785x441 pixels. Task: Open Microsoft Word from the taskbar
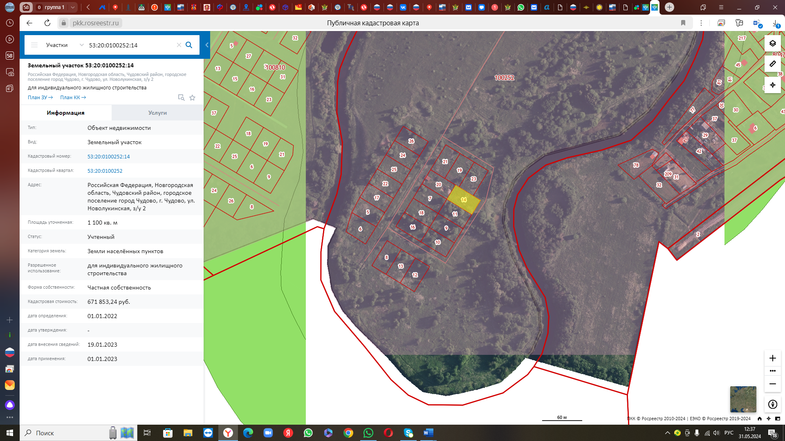pos(428,433)
